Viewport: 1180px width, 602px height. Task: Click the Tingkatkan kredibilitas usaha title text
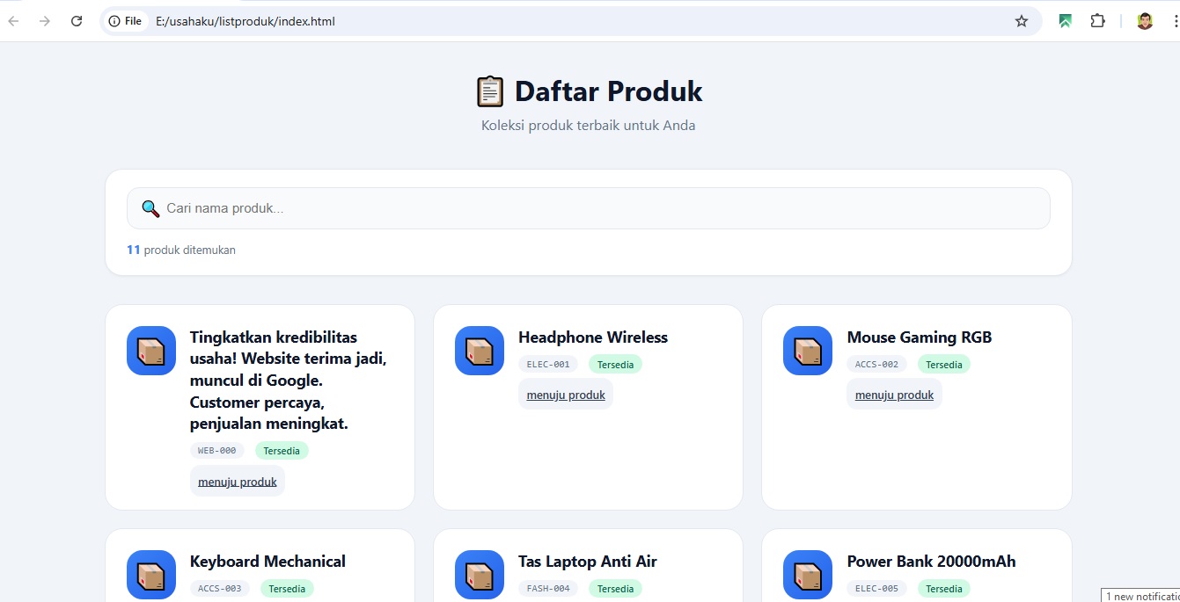click(x=289, y=381)
